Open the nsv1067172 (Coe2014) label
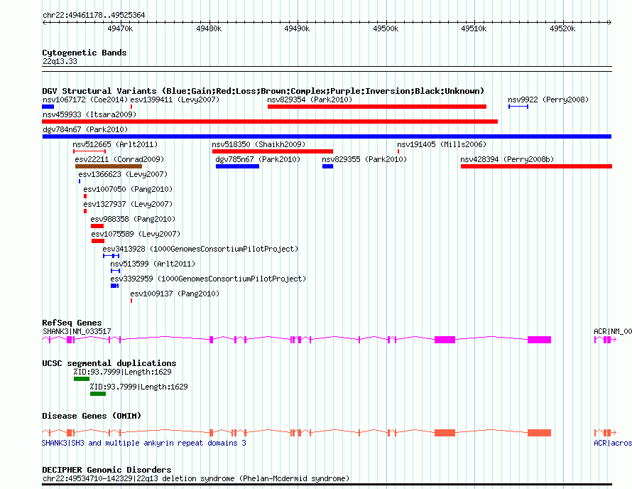Viewport: 632px width, 489px height. (x=85, y=100)
